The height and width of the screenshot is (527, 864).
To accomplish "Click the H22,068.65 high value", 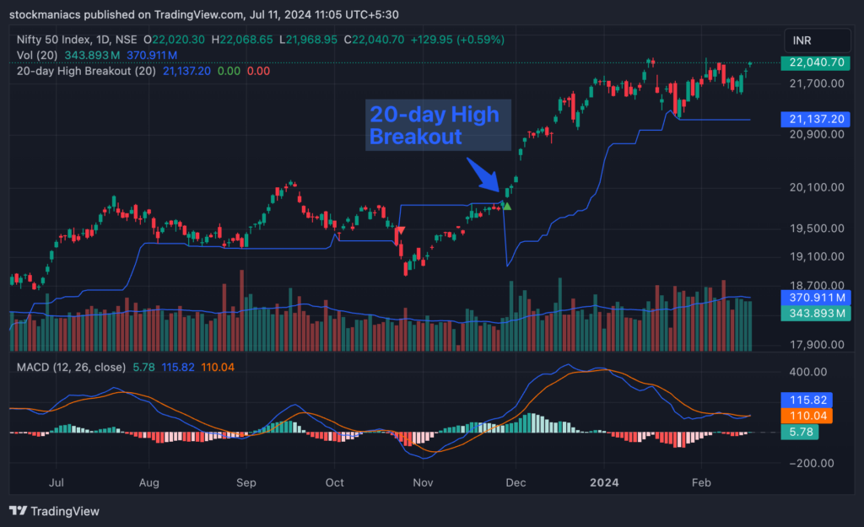I will [242, 40].
